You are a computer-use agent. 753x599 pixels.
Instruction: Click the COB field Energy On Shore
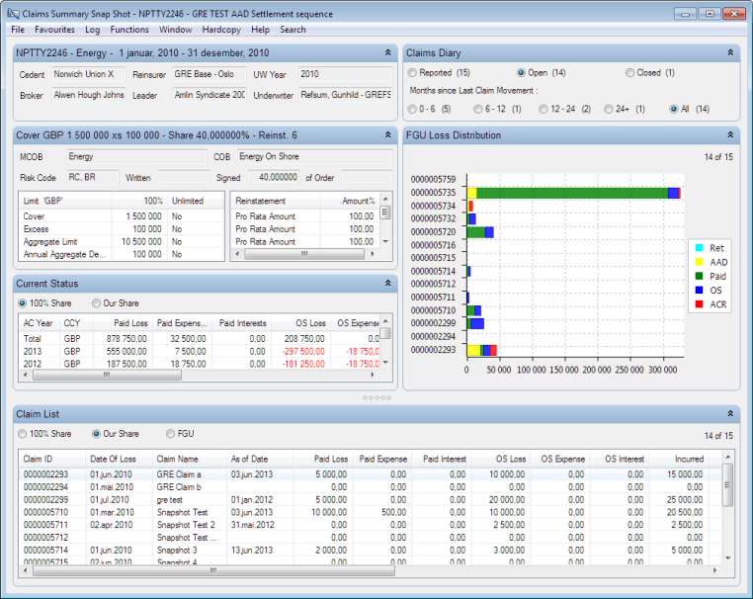click(x=315, y=157)
